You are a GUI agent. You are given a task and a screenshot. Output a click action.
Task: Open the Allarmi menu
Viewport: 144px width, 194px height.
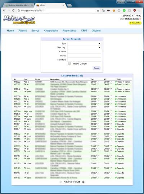23,31
